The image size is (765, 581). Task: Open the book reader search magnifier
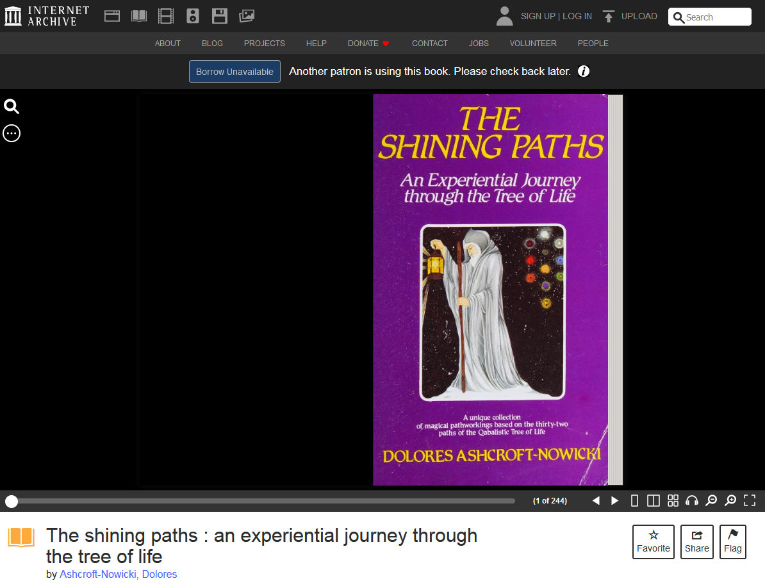(12, 106)
